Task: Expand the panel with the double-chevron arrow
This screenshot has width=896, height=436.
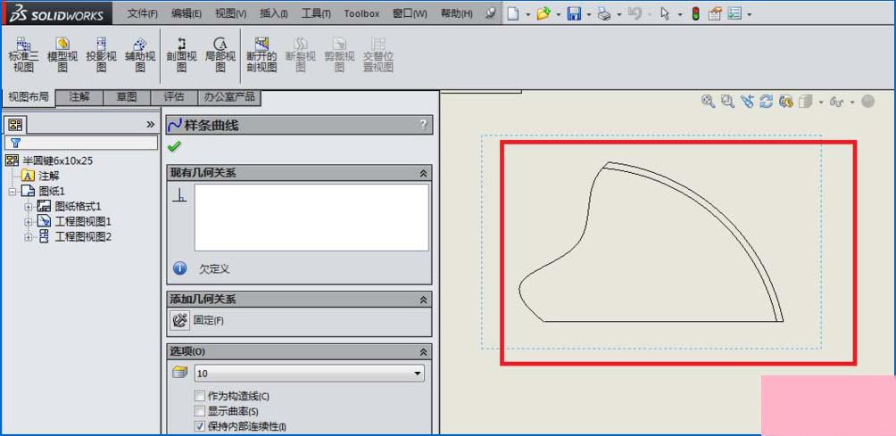Action: (x=150, y=125)
